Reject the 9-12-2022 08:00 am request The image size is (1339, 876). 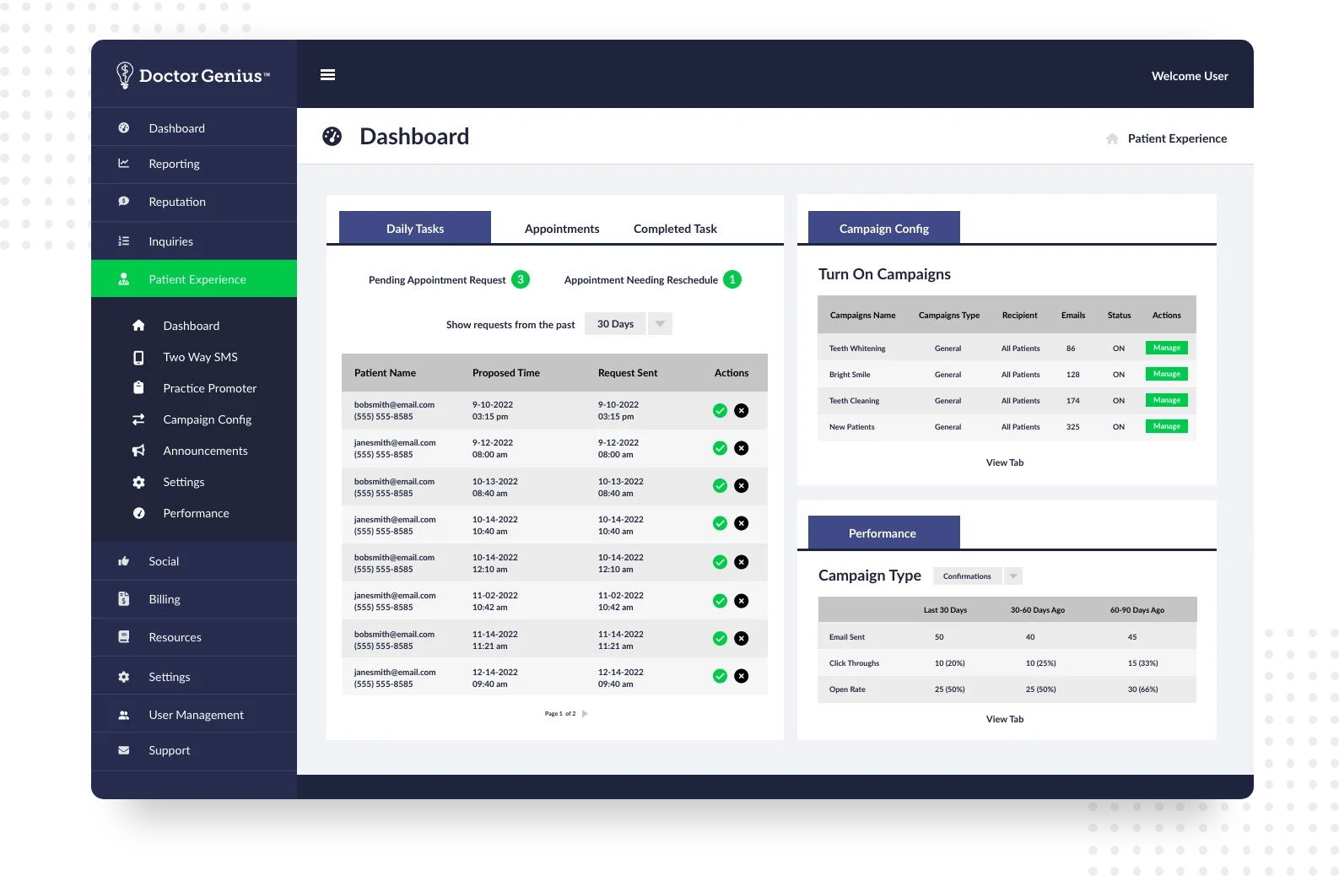[x=741, y=448]
